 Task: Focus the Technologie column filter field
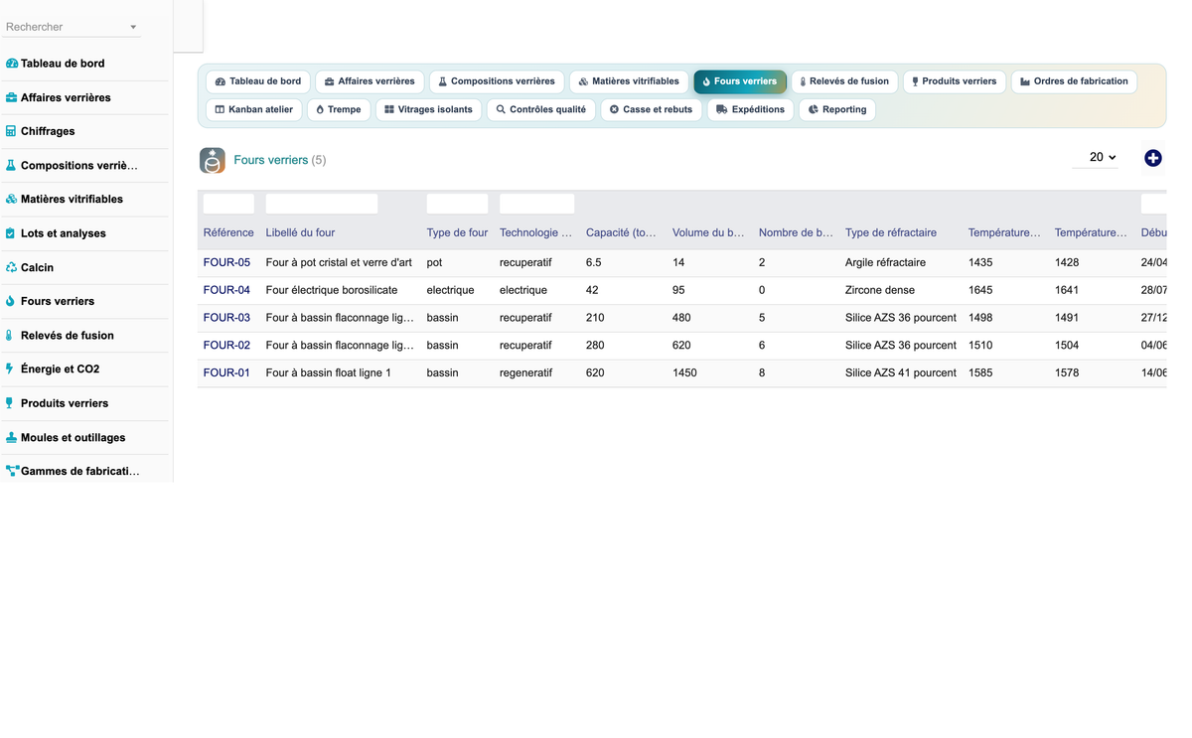536,204
